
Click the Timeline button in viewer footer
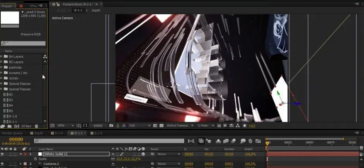[x=231, y=125]
